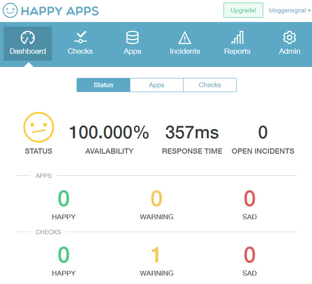This screenshot has width=312, height=284.
Task: Click the Incidents warning triangle icon
Action: click(185, 37)
